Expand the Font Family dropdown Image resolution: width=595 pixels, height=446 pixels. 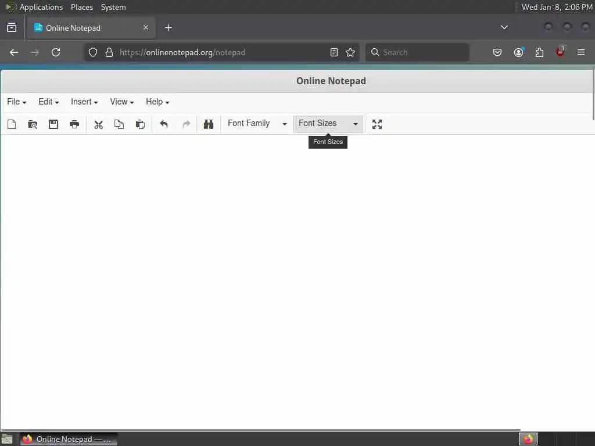tap(257, 124)
